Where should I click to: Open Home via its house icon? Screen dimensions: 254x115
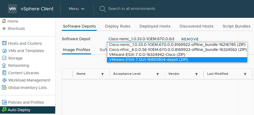click(4, 21)
